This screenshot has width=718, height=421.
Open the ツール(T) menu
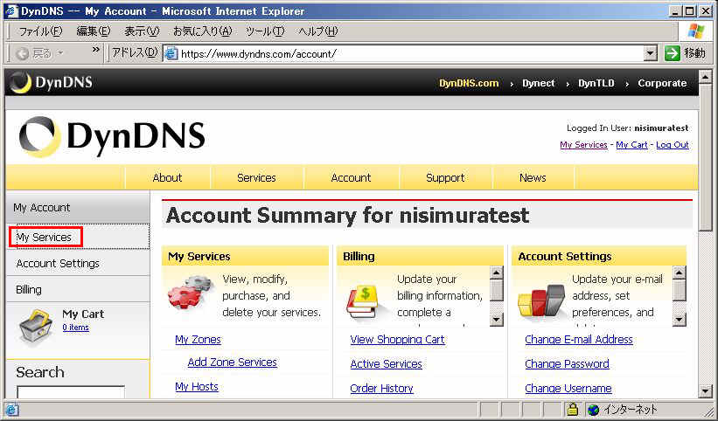click(265, 31)
